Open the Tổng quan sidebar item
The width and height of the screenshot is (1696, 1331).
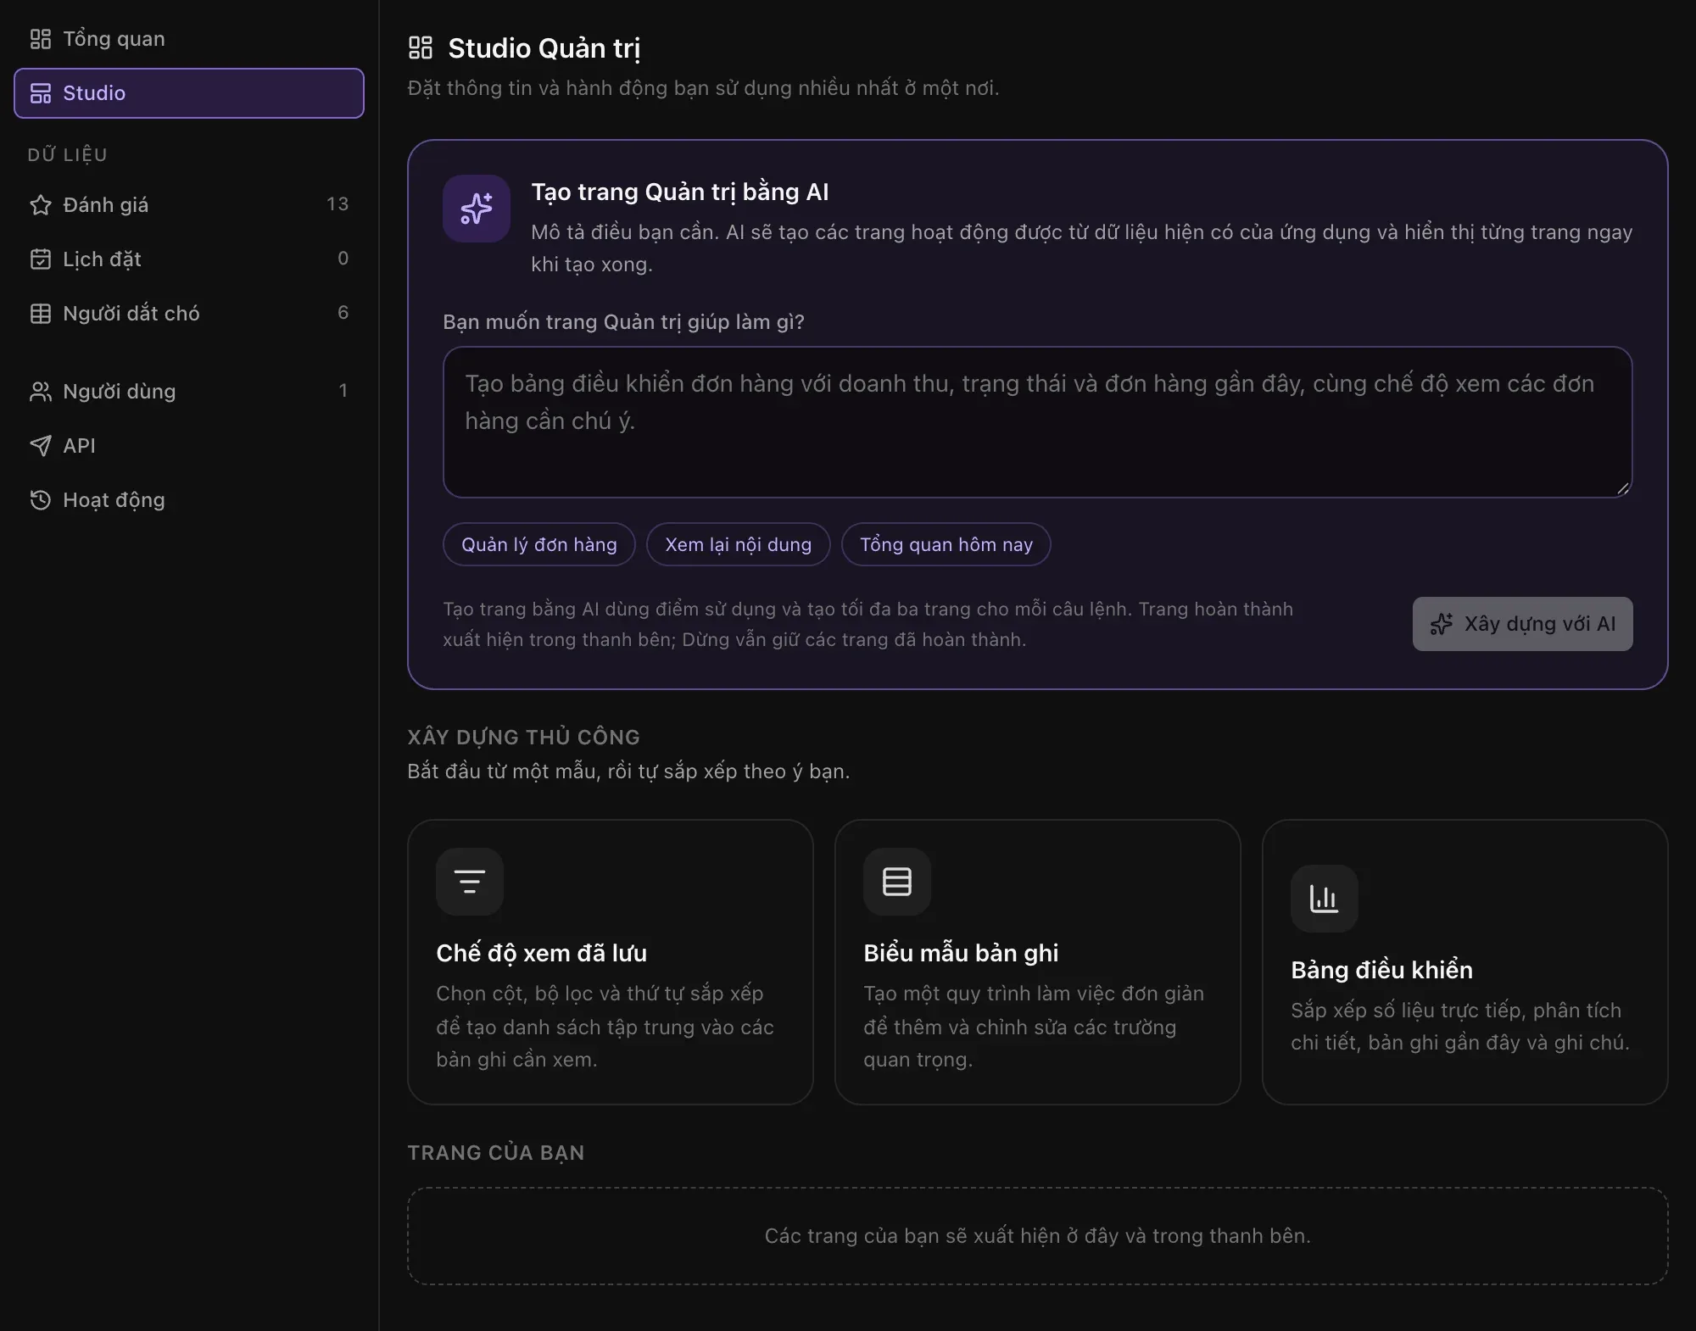[188, 39]
